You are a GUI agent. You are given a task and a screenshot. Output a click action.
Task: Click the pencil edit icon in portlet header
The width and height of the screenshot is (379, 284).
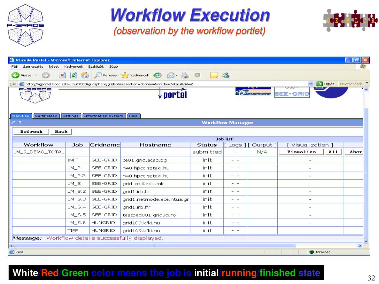coord(13,122)
